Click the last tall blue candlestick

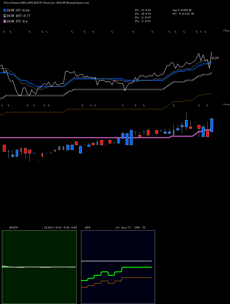pyautogui.click(x=212, y=125)
